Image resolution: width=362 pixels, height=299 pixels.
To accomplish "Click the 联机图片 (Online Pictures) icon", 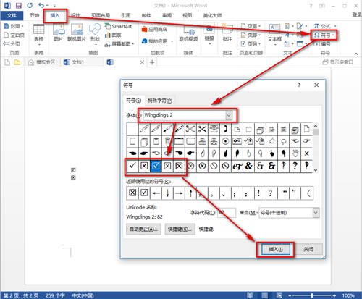I will 77,33.
